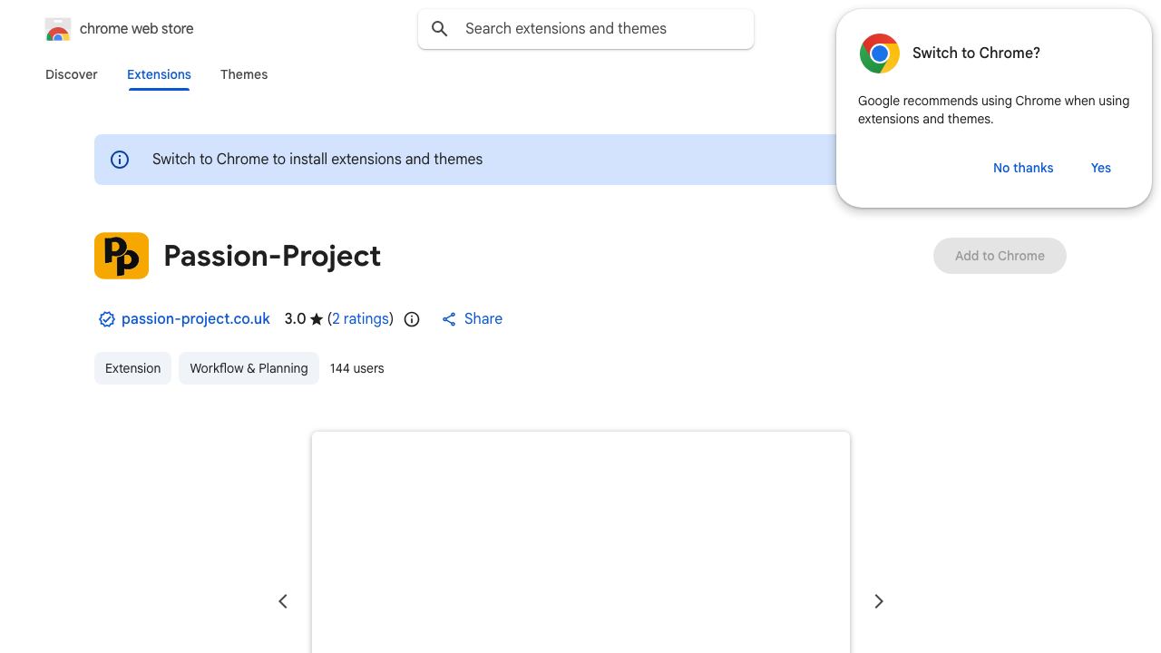
Task: Dismiss popup with No thanks
Action: pos(1023,168)
